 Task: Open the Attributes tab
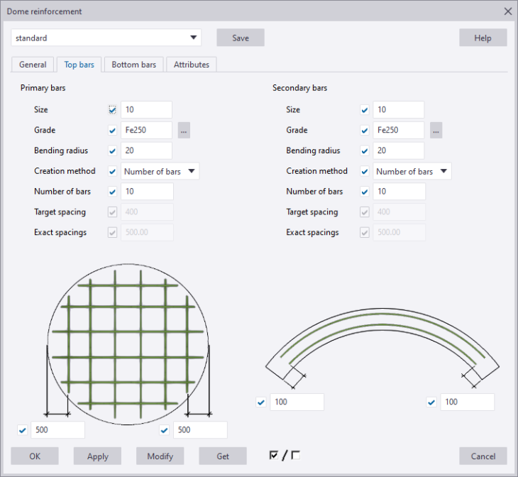click(192, 65)
